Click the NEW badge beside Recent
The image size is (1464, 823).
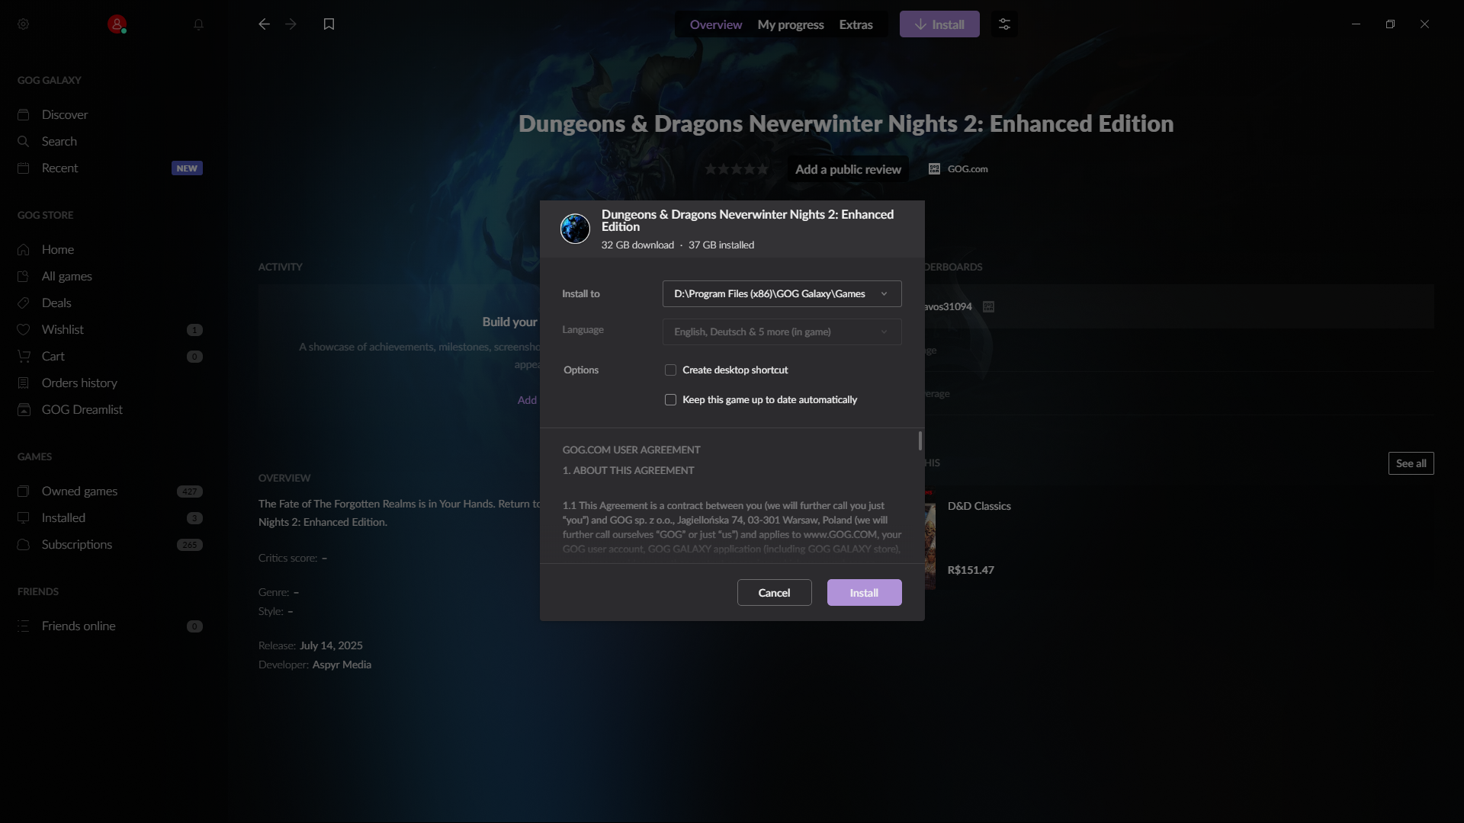click(187, 168)
